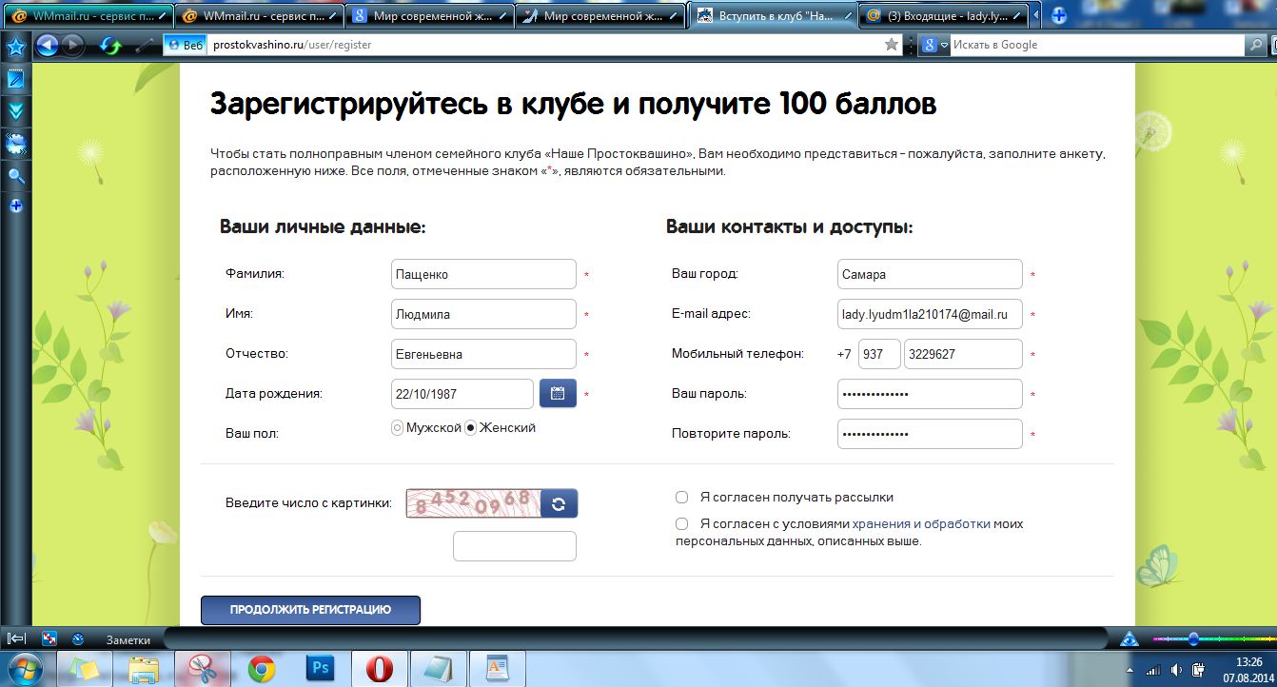The image size is (1277, 687).
Task: Click the 'Заметки' status bar button
Action: 128,639
